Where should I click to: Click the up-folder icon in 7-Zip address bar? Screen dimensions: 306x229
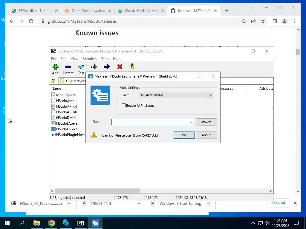pos(53,81)
